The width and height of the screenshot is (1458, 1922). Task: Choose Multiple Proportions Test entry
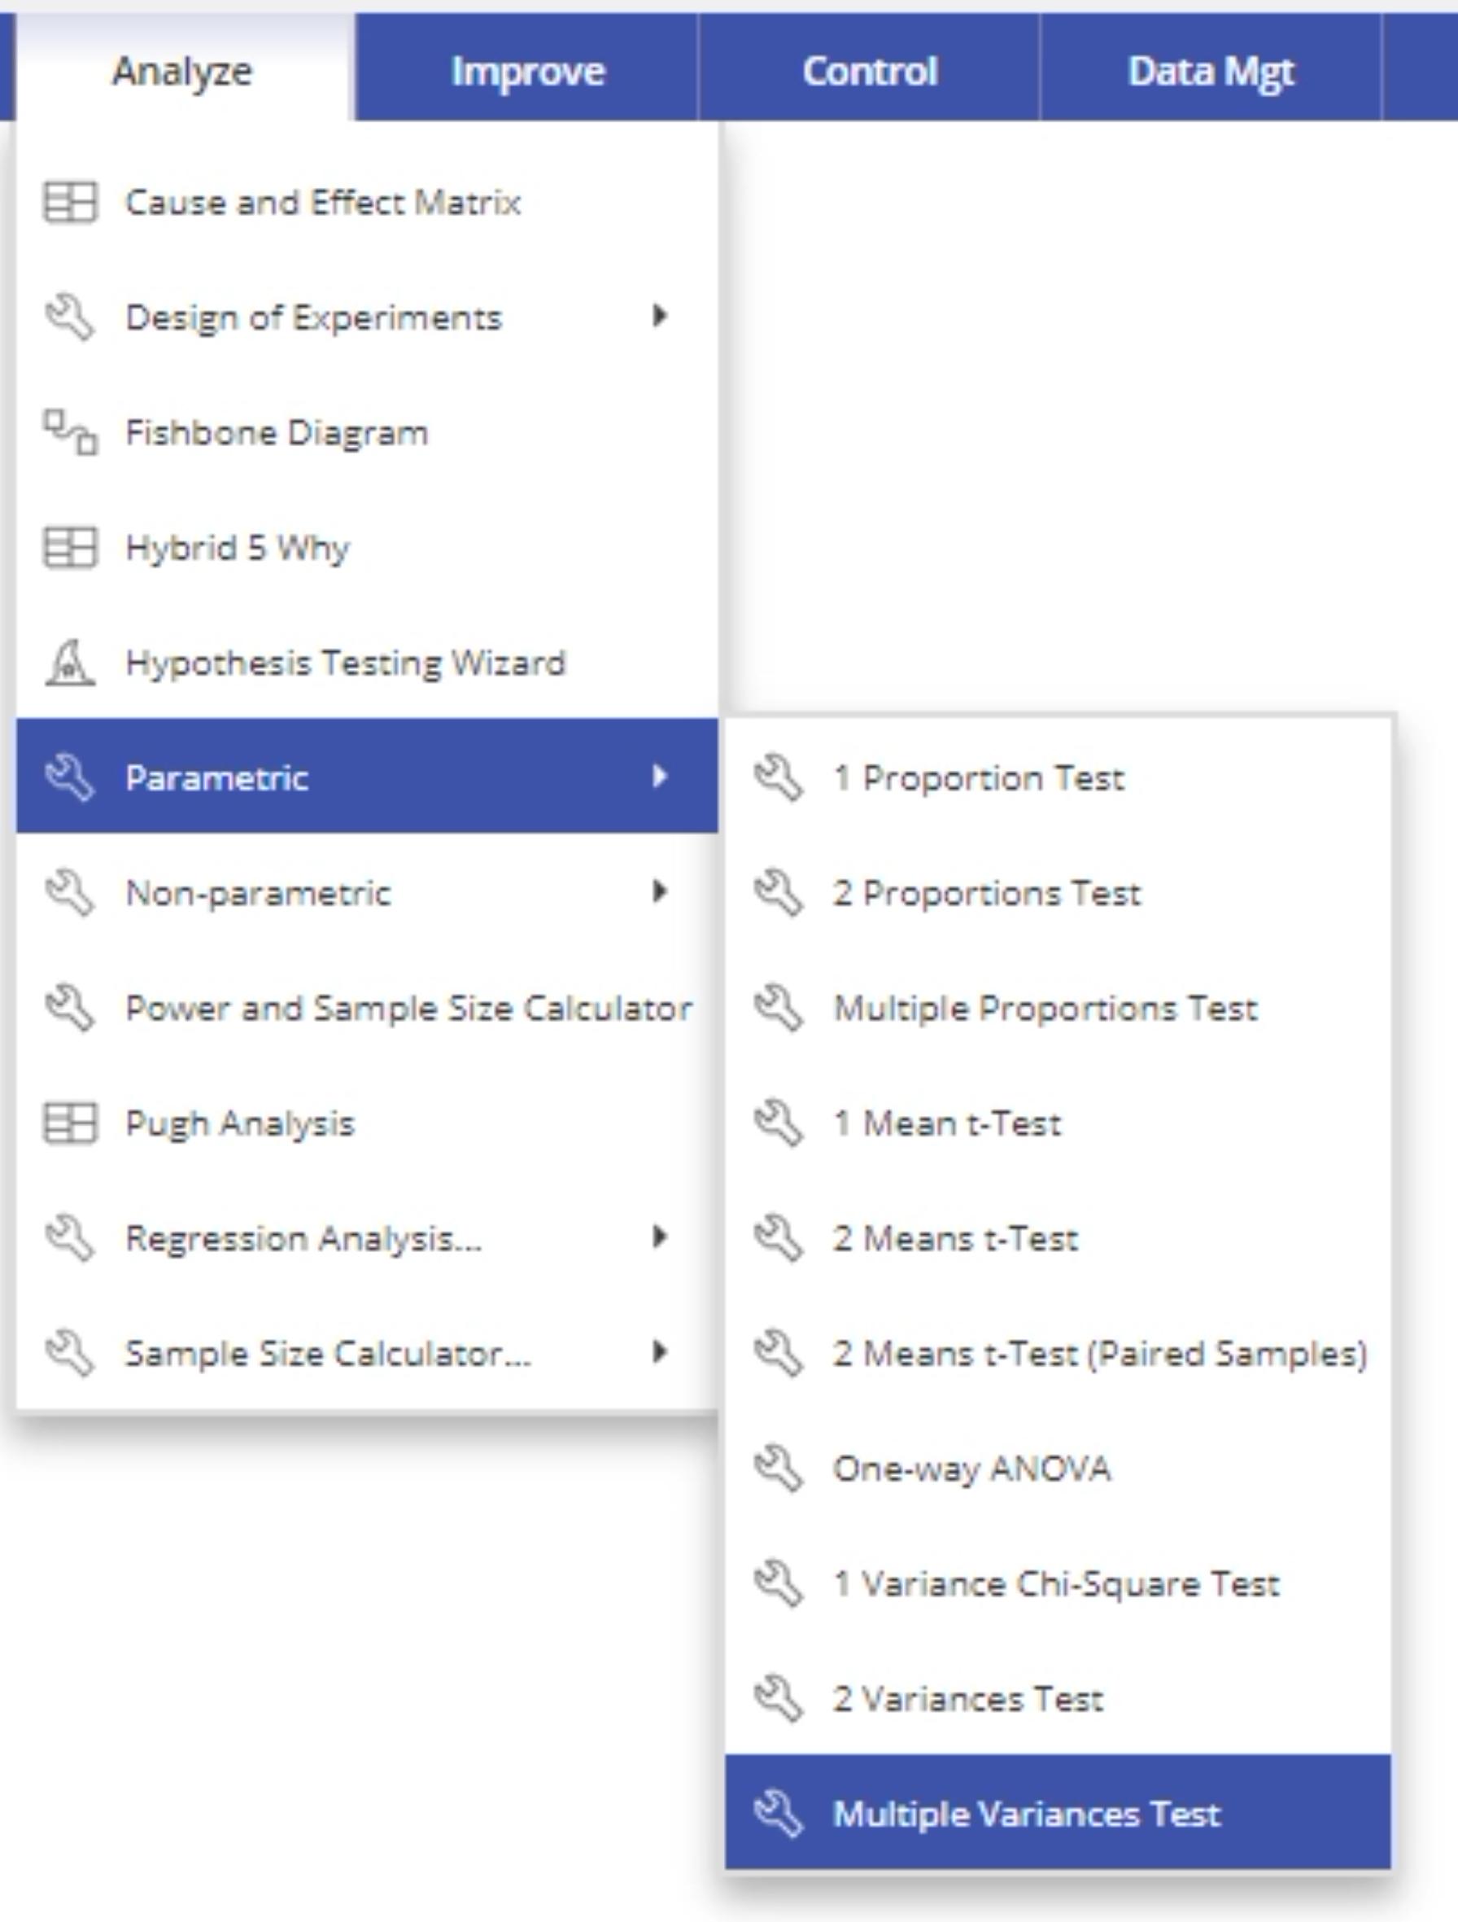tap(1045, 1009)
